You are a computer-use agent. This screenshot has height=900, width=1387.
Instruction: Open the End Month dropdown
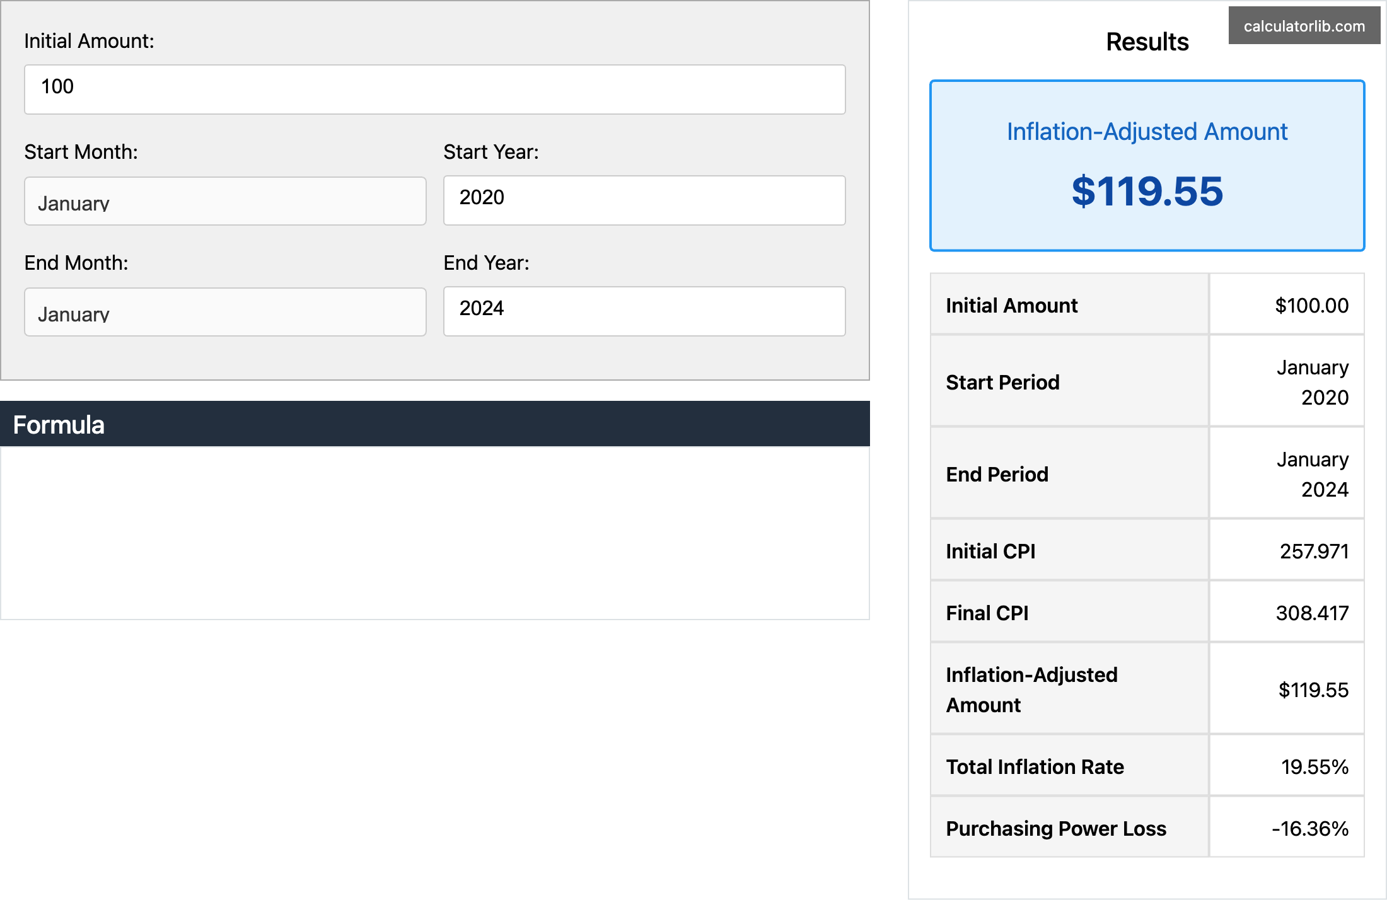pyautogui.click(x=224, y=311)
